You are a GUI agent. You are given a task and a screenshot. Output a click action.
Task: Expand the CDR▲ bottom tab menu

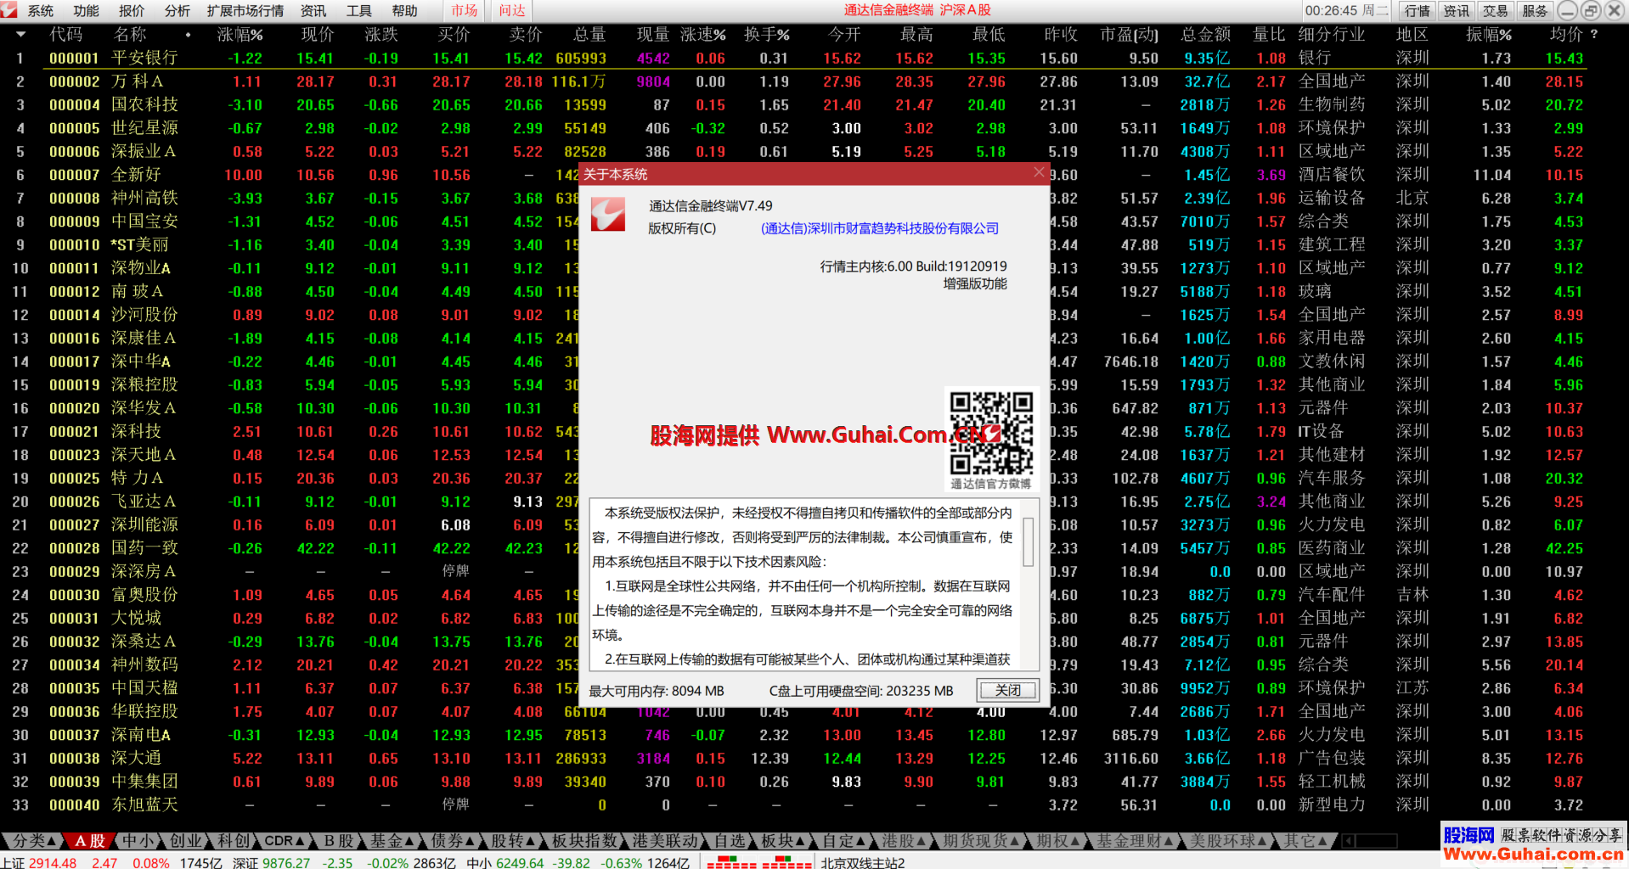click(x=285, y=841)
